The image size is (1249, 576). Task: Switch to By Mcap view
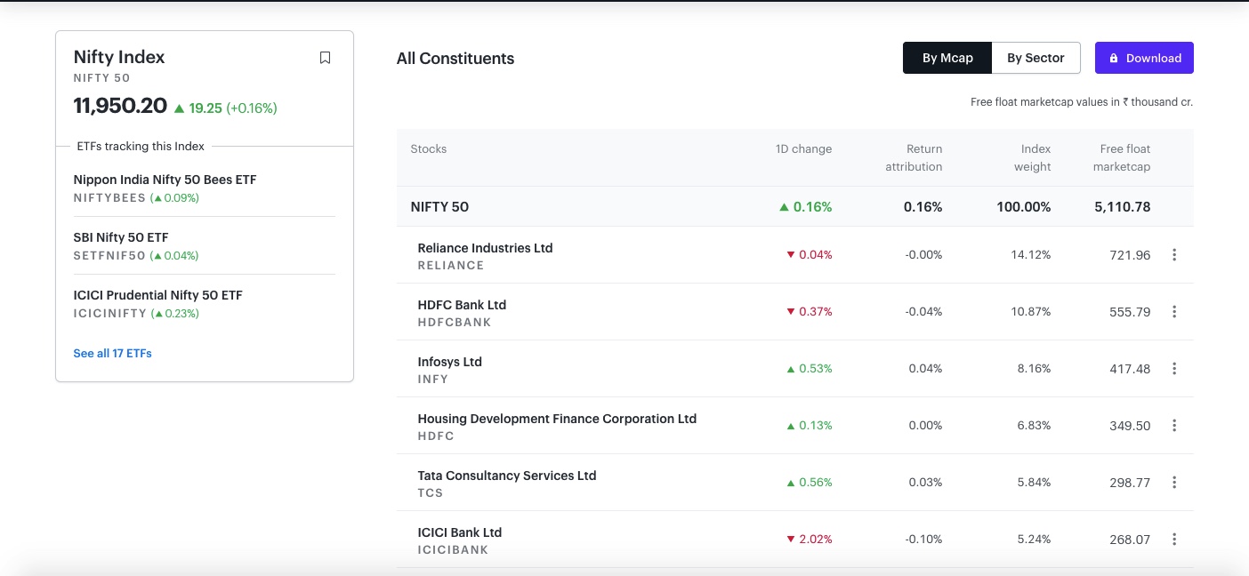point(947,58)
